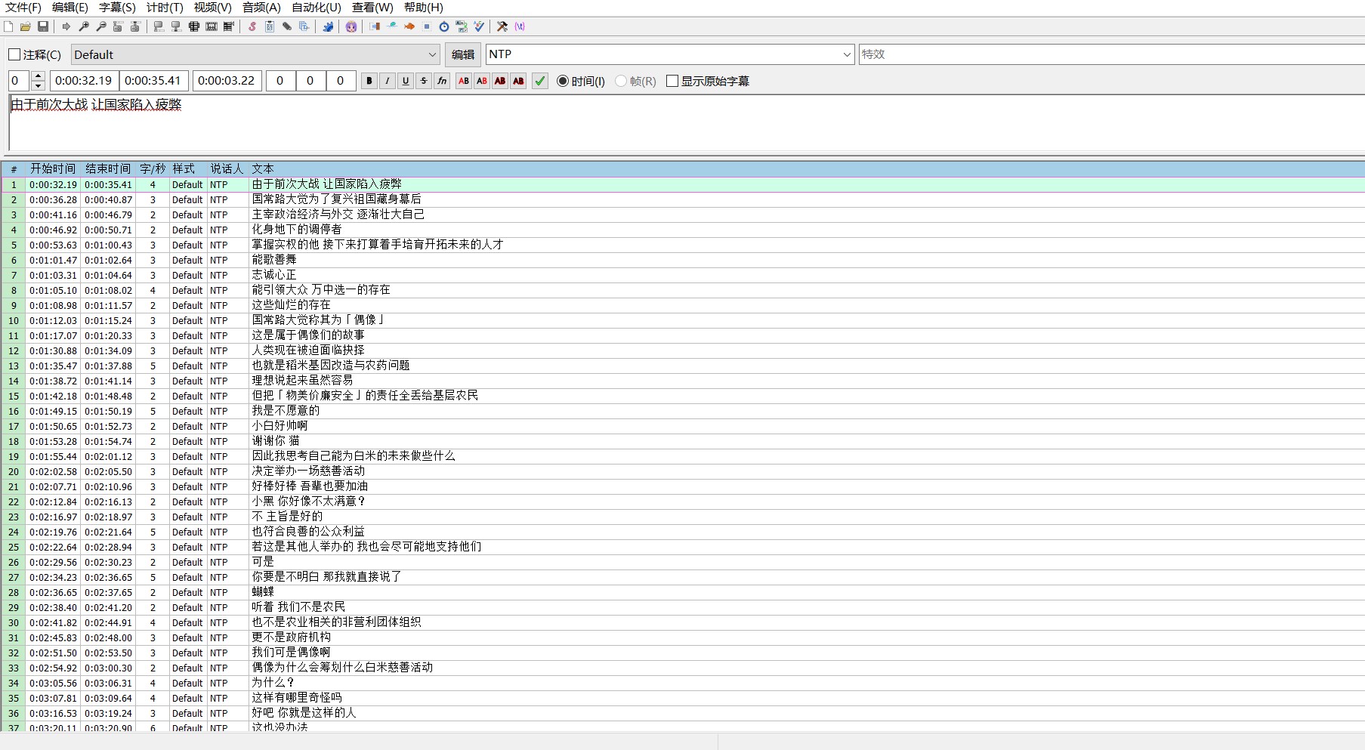Open the Automation manager blue icon
The width and height of the screenshot is (1365, 750).
(x=329, y=26)
